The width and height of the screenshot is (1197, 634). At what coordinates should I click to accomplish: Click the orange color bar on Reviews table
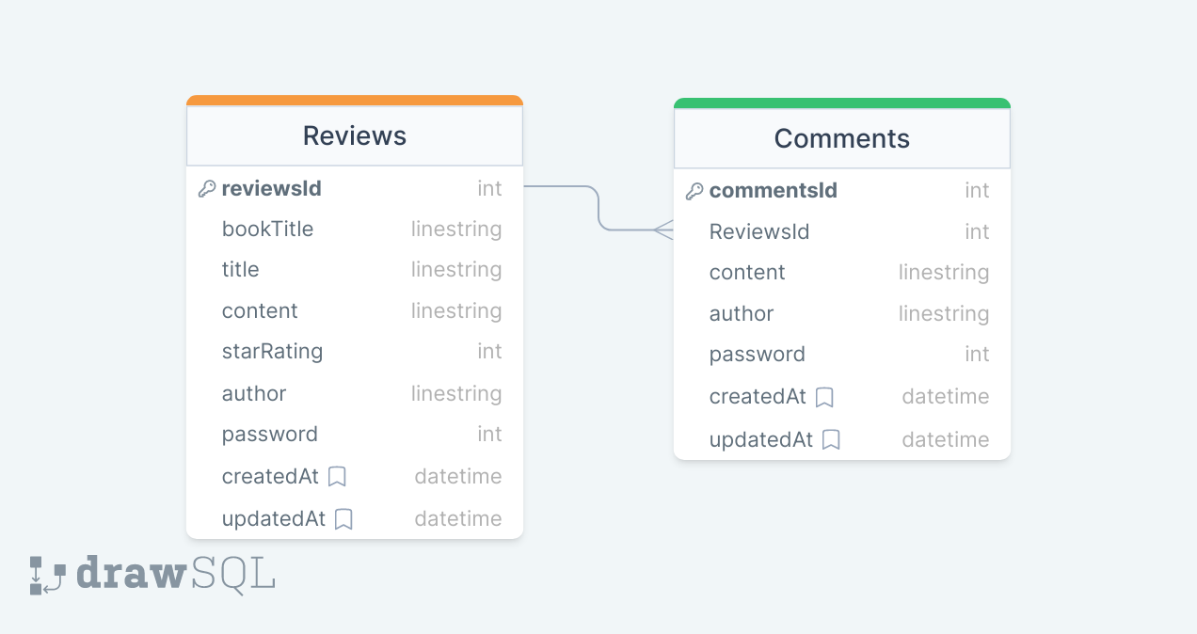[x=355, y=100]
